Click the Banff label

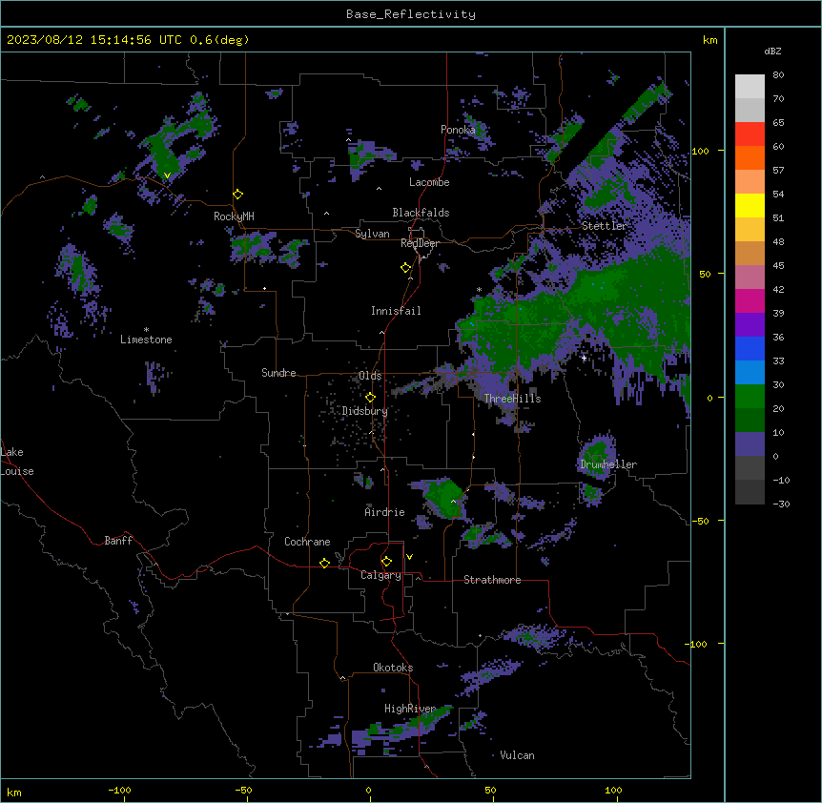tap(118, 541)
